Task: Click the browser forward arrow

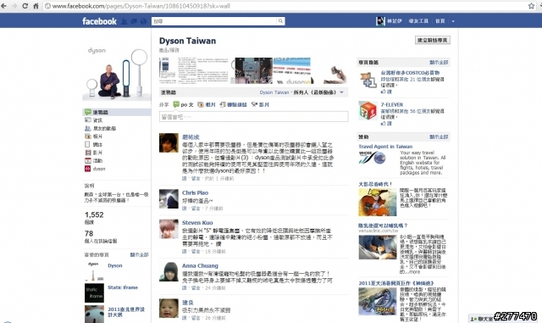Action: pyautogui.click(x=14, y=6)
